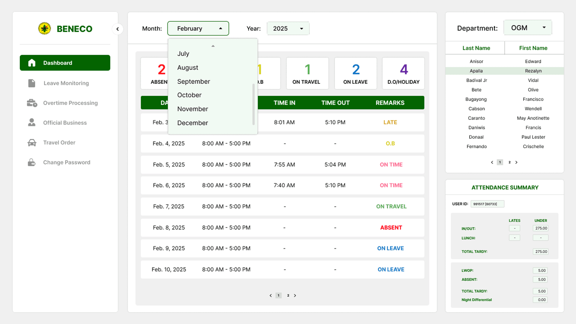
Task: Select employee Anisor Edward
Action: (x=505, y=61)
